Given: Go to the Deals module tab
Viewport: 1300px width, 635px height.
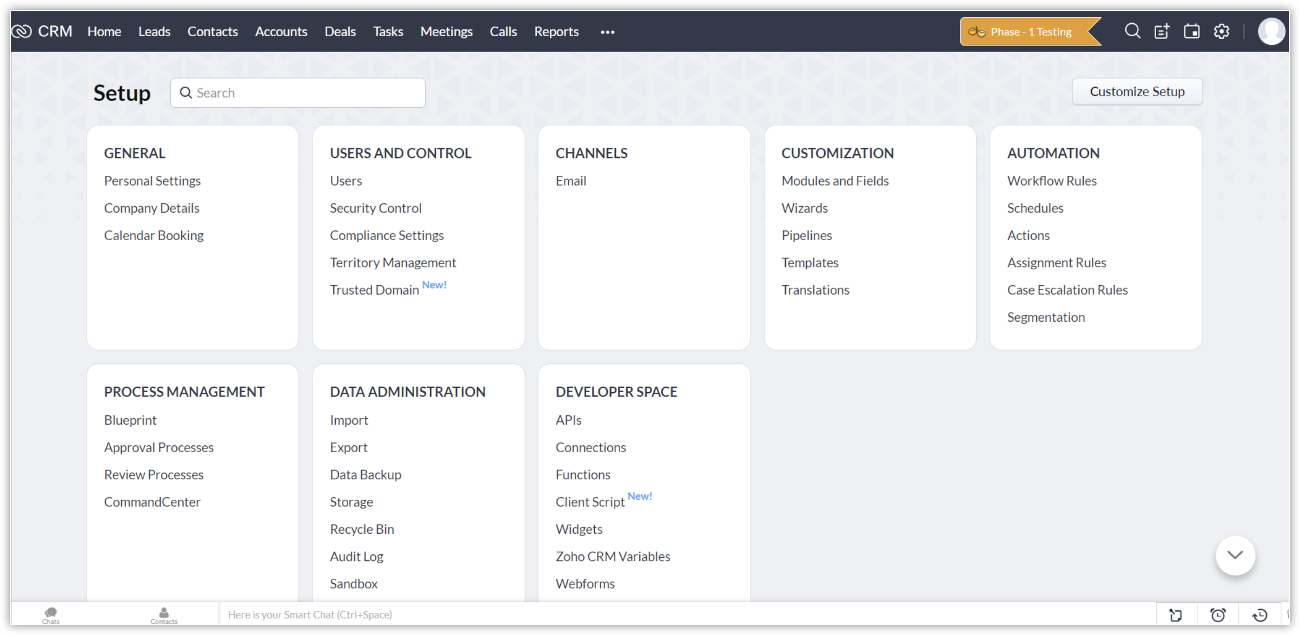Looking at the screenshot, I should pos(340,31).
